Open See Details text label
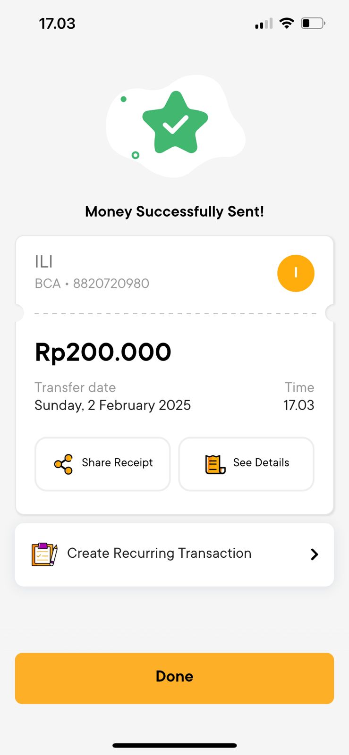 (261, 462)
